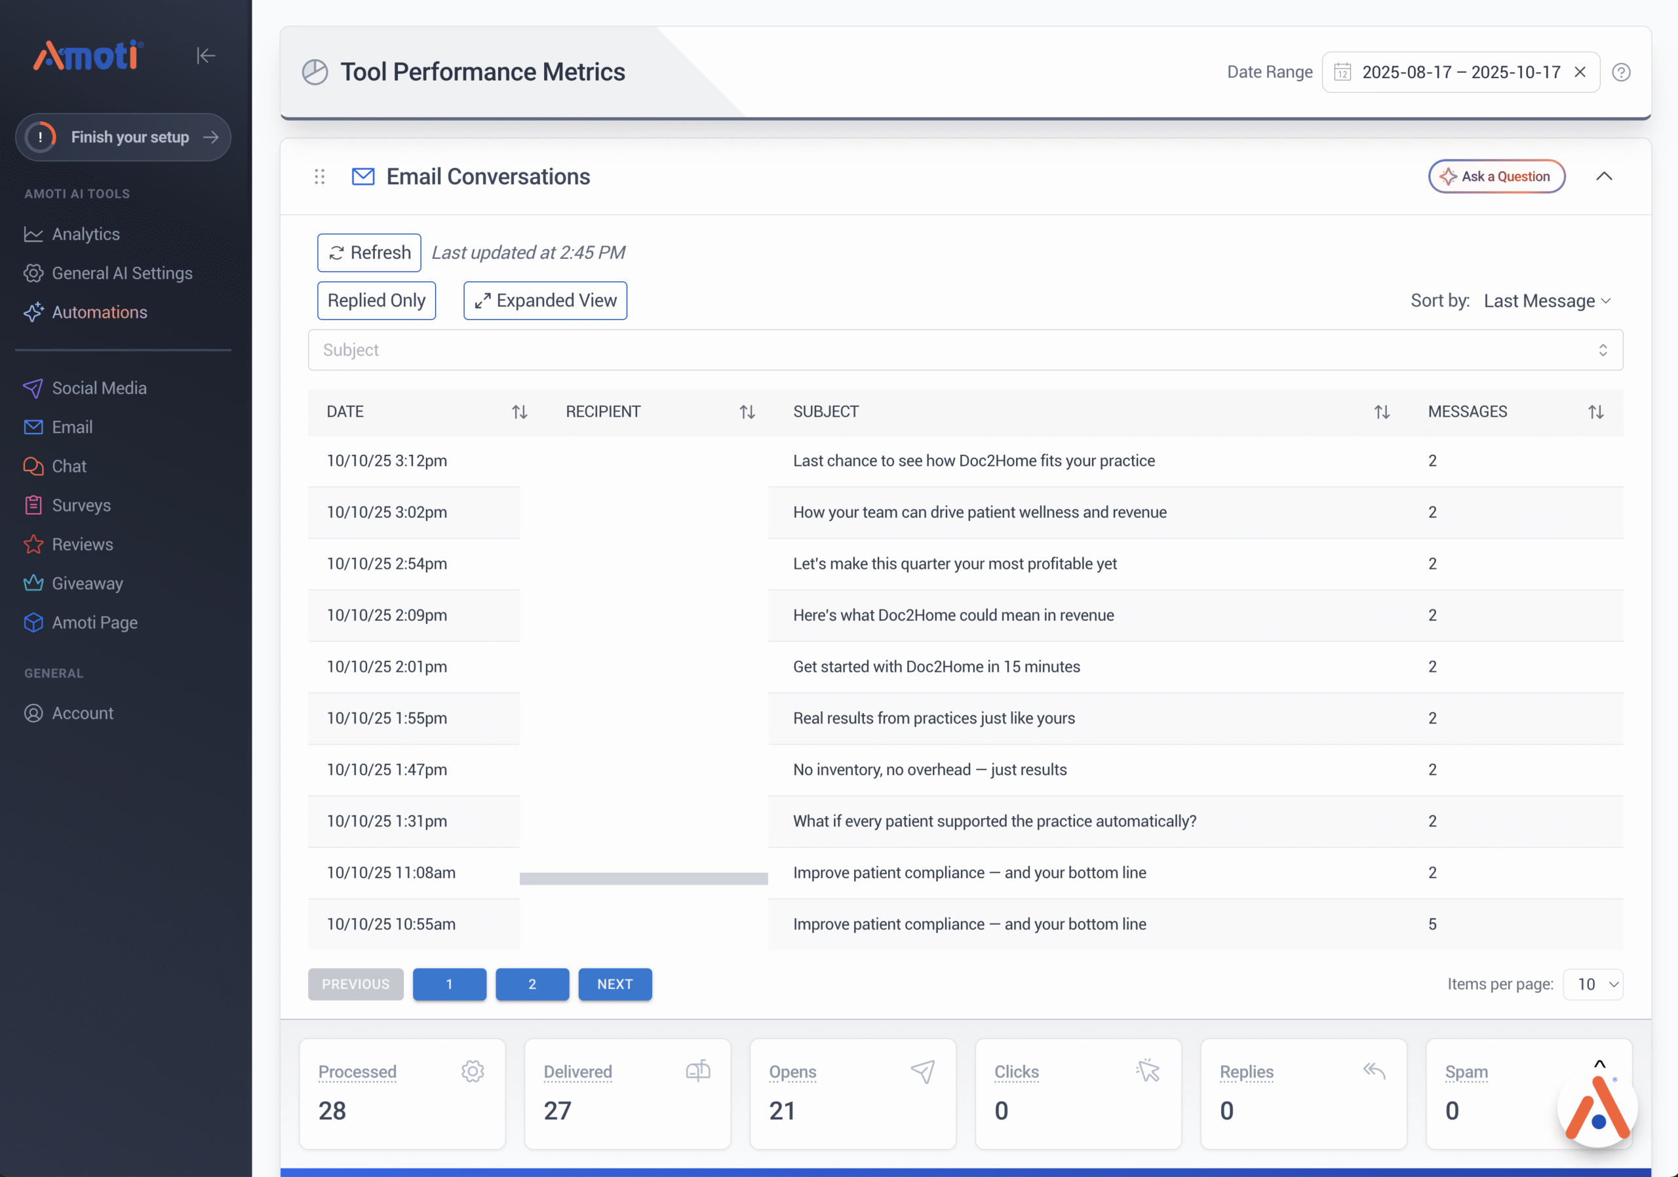Sort table by Date column arrows
This screenshot has width=1678, height=1177.
click(x=519, y=412)
